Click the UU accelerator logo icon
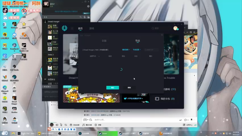Image resolution: width=242 pixels, height=136 pixels. point(64,28)
